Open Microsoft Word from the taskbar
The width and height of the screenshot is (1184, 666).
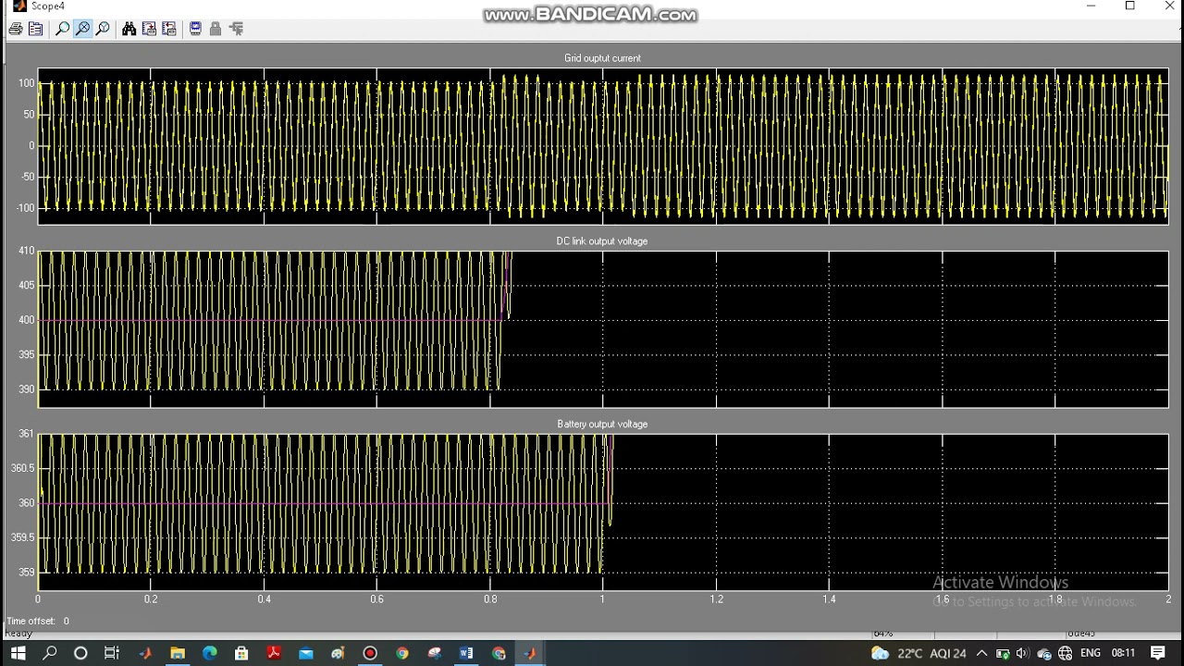[x=466, y=653]
